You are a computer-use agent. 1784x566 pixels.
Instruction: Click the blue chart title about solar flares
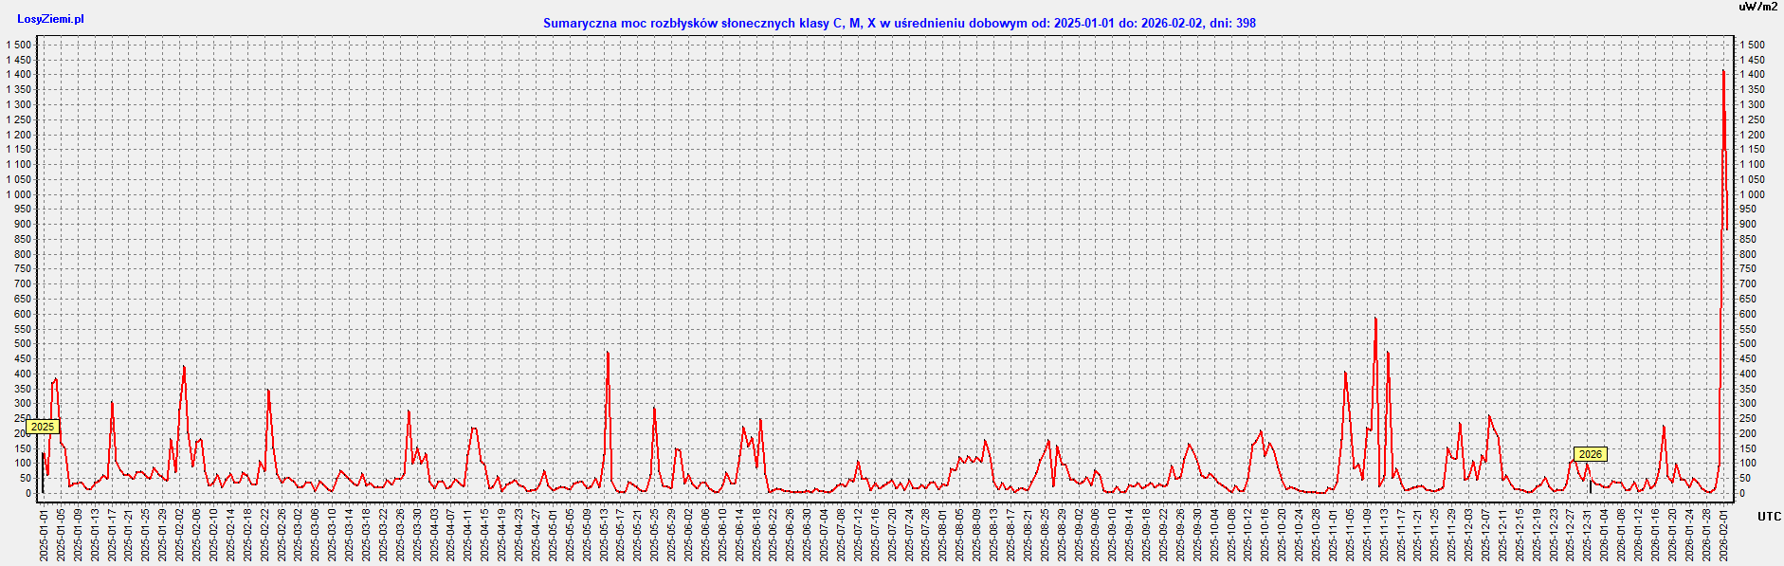pos(899,23)
